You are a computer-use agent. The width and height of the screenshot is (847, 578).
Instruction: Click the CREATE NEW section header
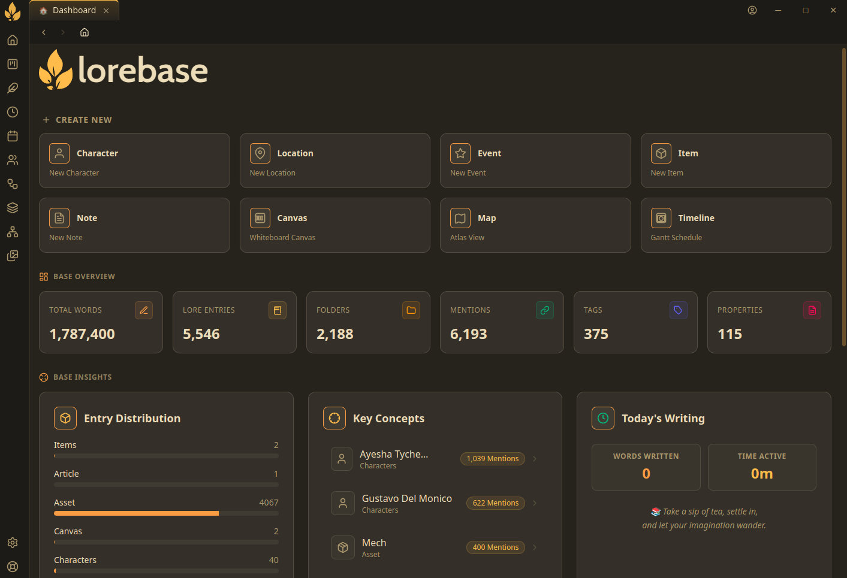(x=77, y=120)
